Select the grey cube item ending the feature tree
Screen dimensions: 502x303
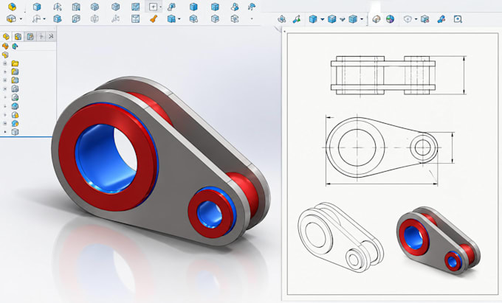(x=15, y=132)
